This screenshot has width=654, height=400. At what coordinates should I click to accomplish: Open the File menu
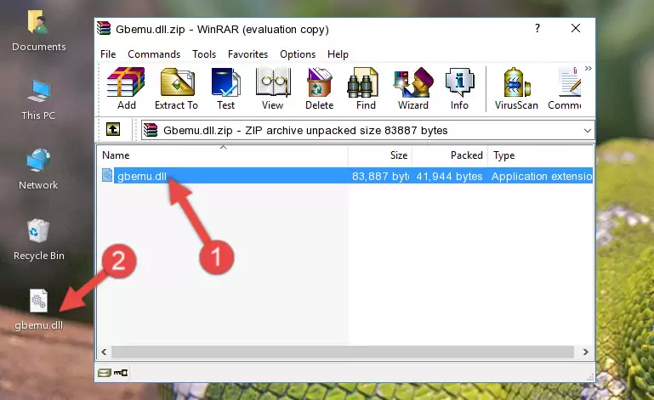click(108, 54)
